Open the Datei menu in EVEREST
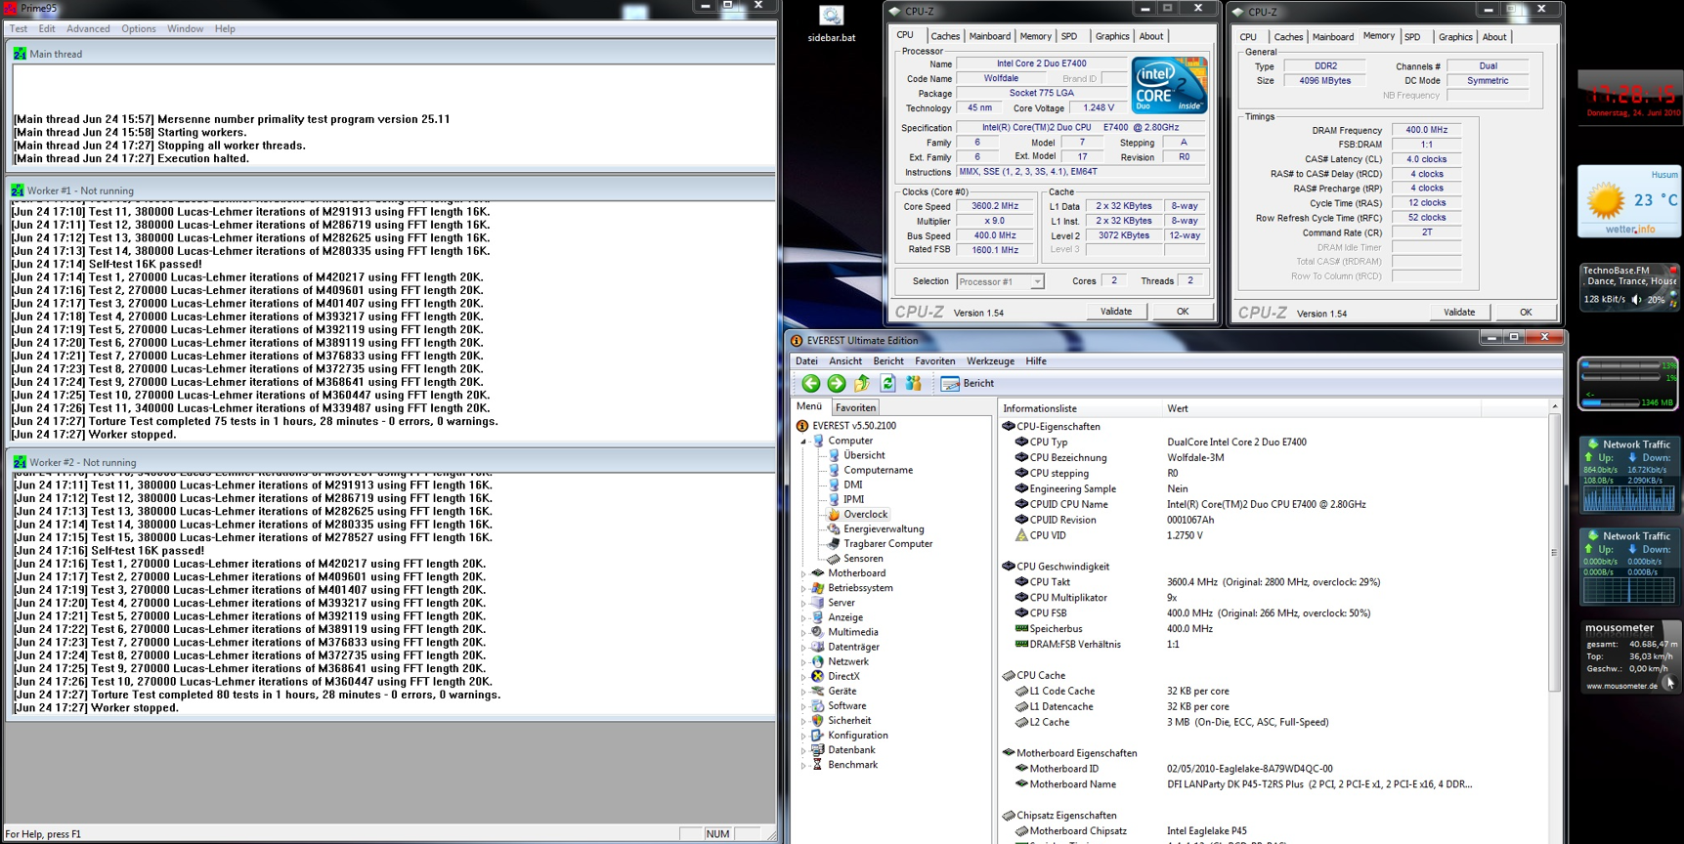This screenshot has width=1684, height=844. coord(806,361)
